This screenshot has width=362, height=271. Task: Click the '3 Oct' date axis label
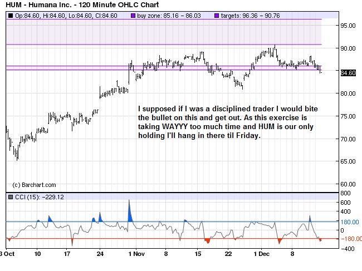coord(7,254)
